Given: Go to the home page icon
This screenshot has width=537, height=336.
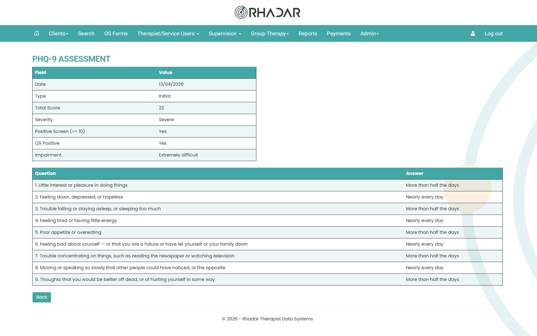Looking at the screenshot, I should point(37,33).
